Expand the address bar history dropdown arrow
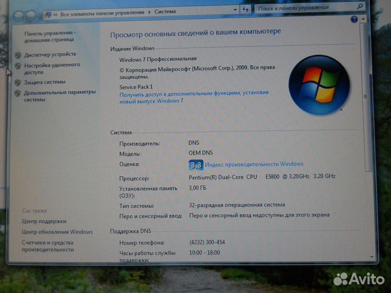Image resolution: width=391 pixels, height=293 pixels. pos(235,10)
